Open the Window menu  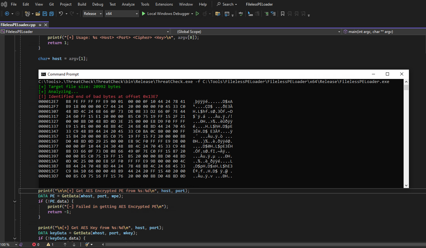(186, 4)
